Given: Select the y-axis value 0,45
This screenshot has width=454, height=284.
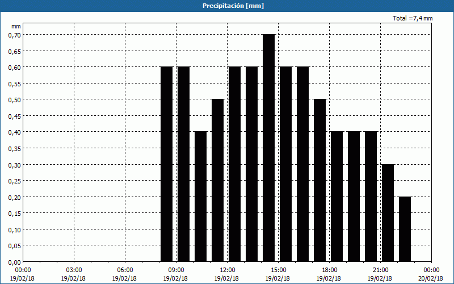Looking at the screenshot, I should click(15, 116).
